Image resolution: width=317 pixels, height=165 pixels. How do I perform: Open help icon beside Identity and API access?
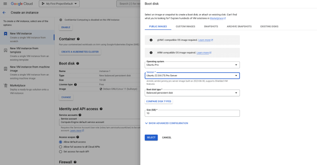pos(101,109)
